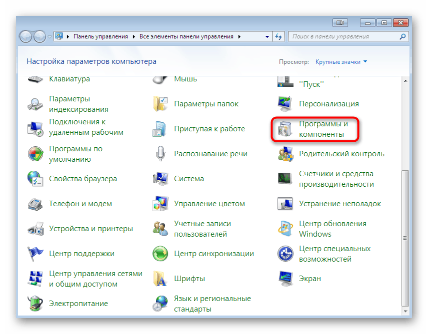Click 'Панель управления' breadcrumb segment
Screen dimensions: 428x334
coord(100,36)
